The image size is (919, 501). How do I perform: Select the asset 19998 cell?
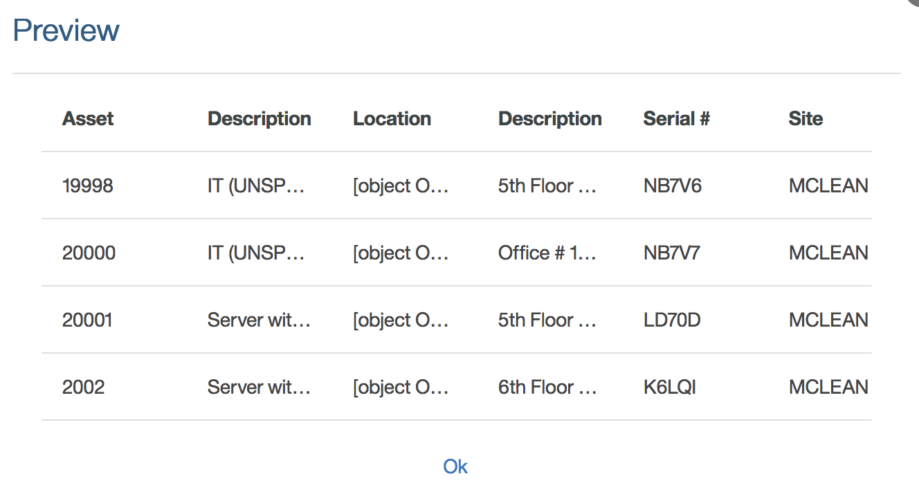click(x=87, y=185)
